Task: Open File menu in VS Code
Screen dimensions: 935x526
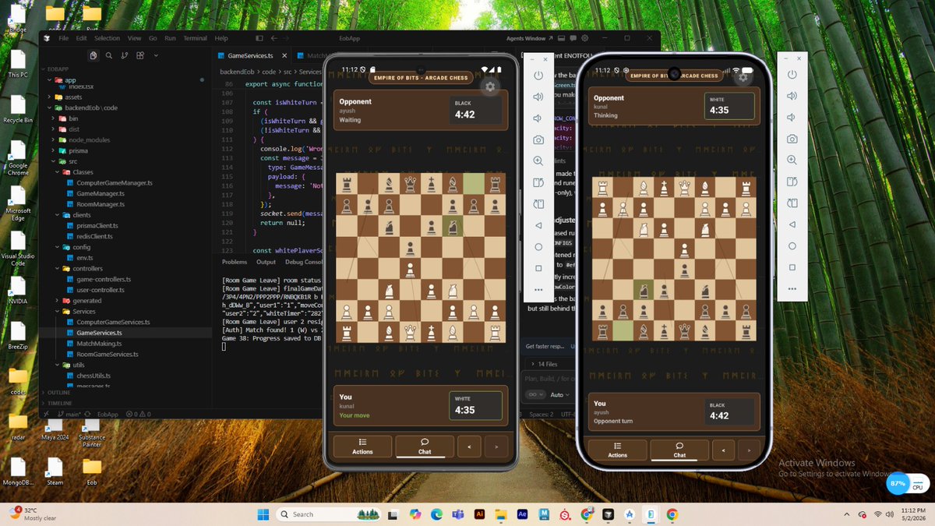Action: [63, 38]
